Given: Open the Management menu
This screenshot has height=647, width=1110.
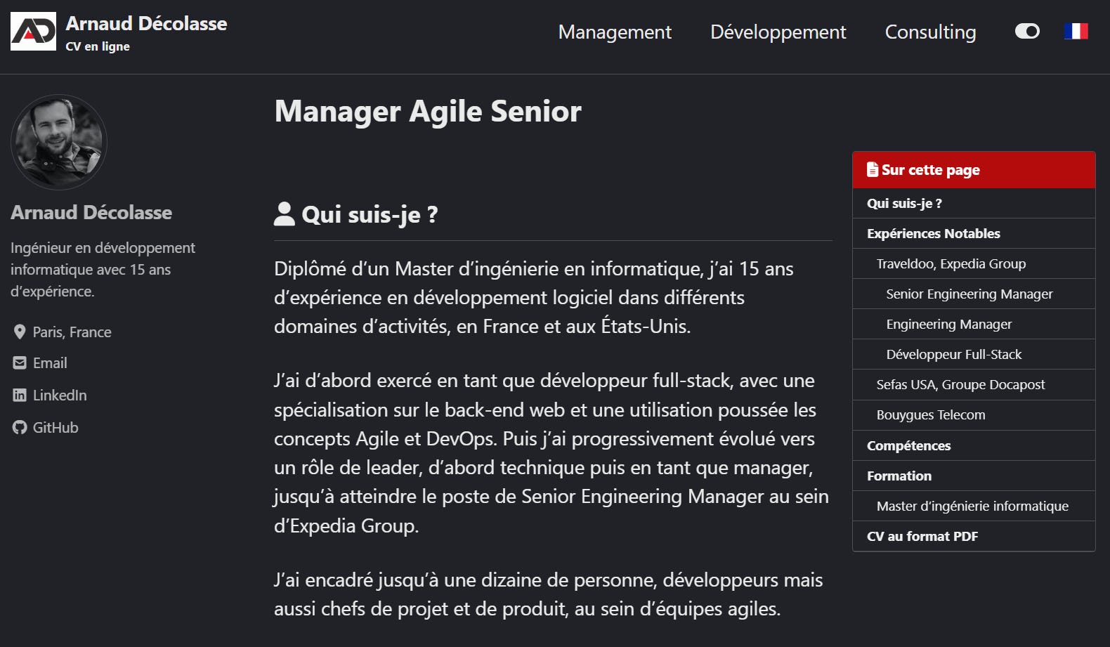Looking at the screenshot, I should (x=615, y=32).
